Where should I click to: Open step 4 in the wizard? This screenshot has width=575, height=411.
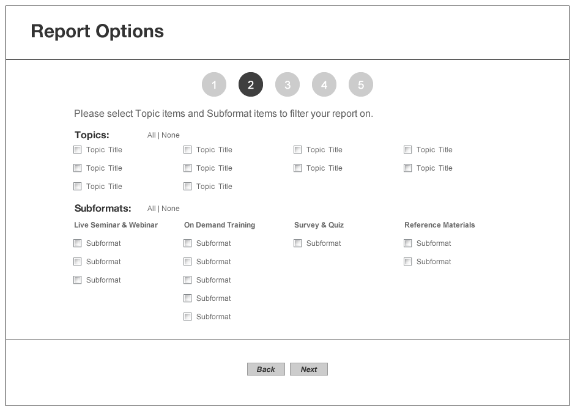point(324,84)
